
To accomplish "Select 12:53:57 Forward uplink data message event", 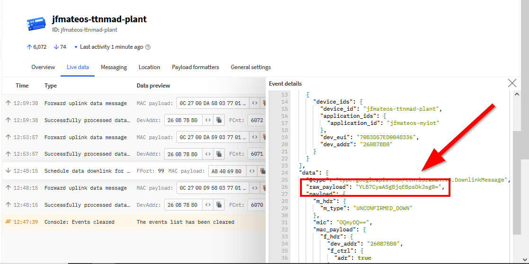I will pos(133,137).
